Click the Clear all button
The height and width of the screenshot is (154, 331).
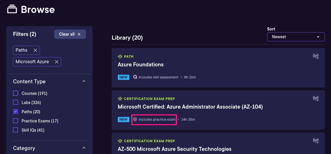click(x=70, y=34)
